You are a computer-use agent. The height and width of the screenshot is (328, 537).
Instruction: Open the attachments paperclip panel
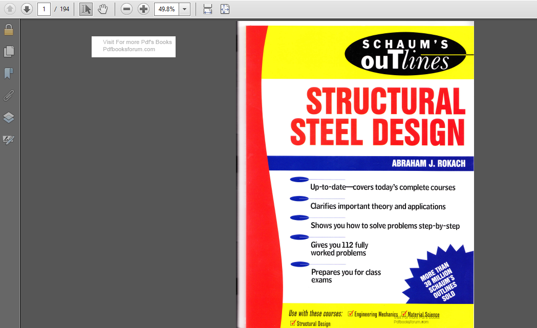pyautogui.click(x=9, y=96)
